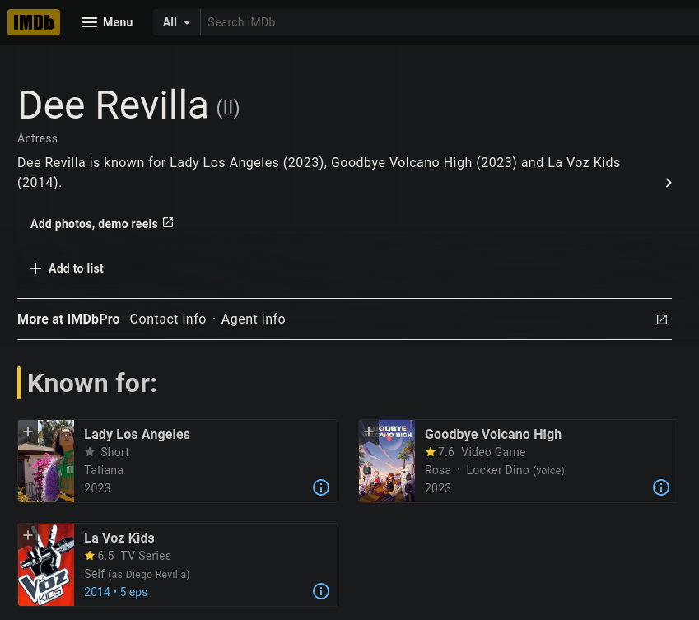699x620 pixels.
Task: Add Goodbye Volcano High to watchlist
Action: click(x=369, y=431)
